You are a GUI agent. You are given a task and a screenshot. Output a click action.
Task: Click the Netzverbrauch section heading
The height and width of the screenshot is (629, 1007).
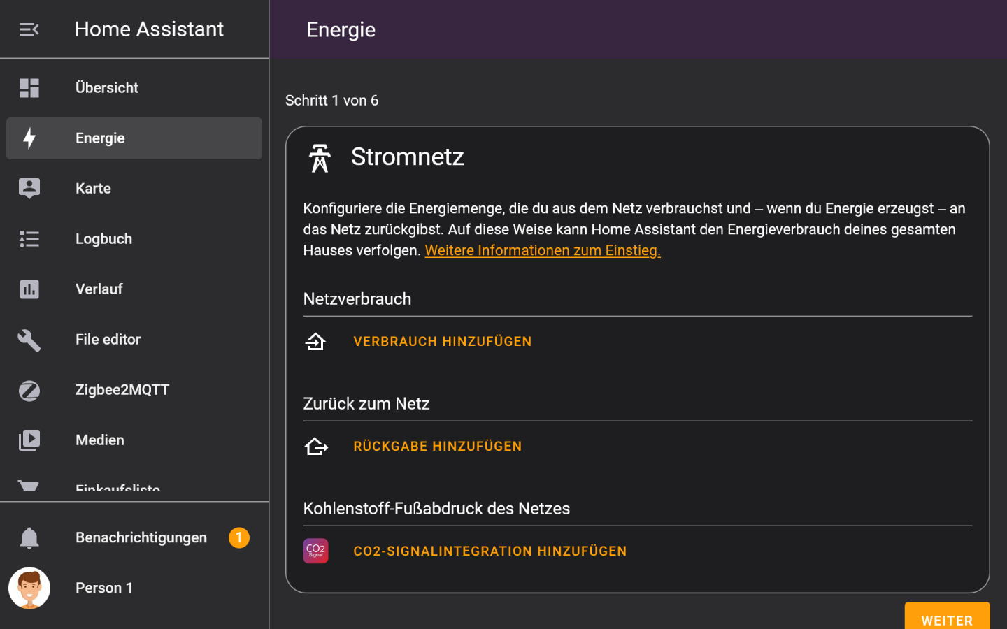coord(357,299)
